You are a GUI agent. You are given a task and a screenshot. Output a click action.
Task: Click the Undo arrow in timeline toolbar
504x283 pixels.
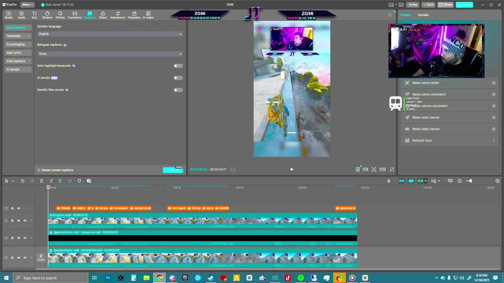(x=22, y=181)
